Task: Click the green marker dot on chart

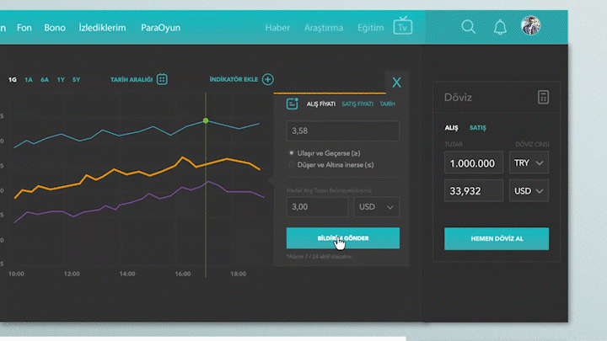Action: 206,120
